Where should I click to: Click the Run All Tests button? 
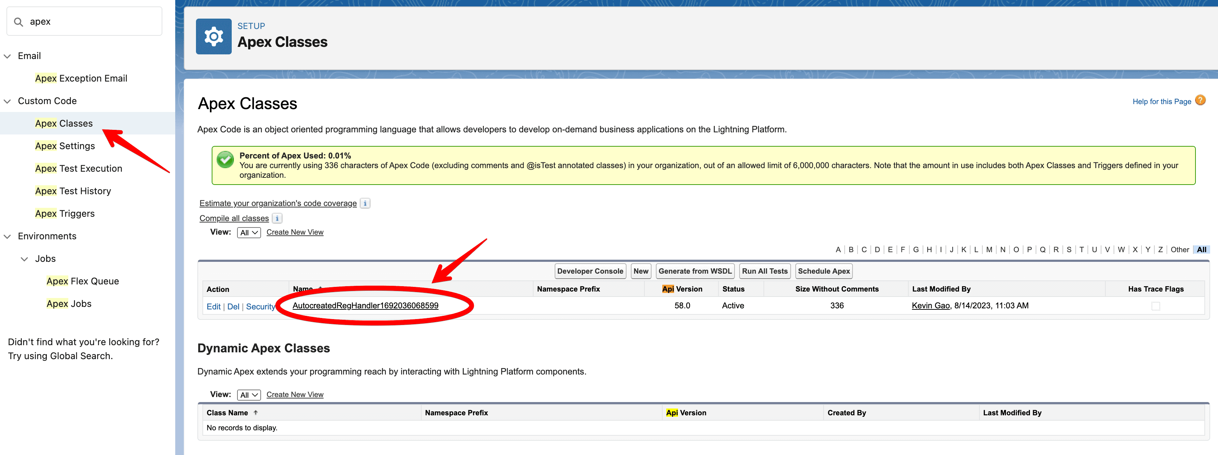tap(764, 271)
